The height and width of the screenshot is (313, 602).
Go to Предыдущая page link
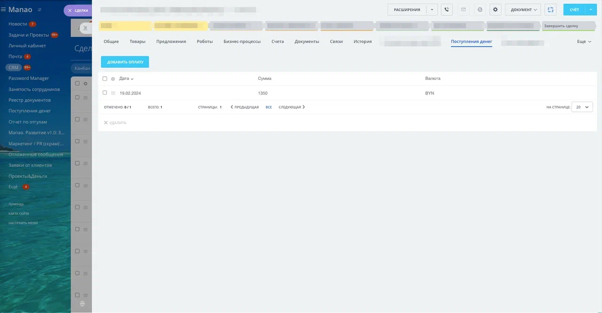click(245, 107)
